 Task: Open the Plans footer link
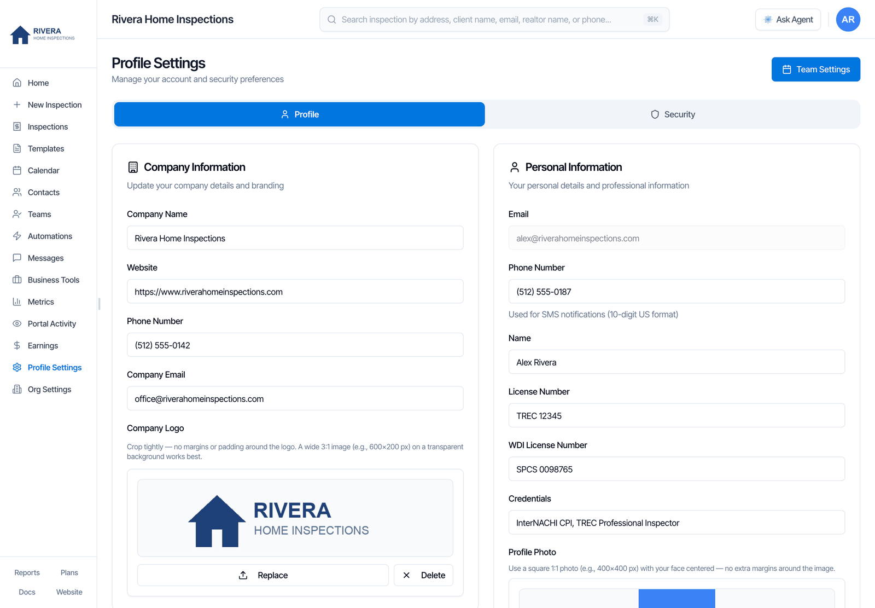(69, 572)
